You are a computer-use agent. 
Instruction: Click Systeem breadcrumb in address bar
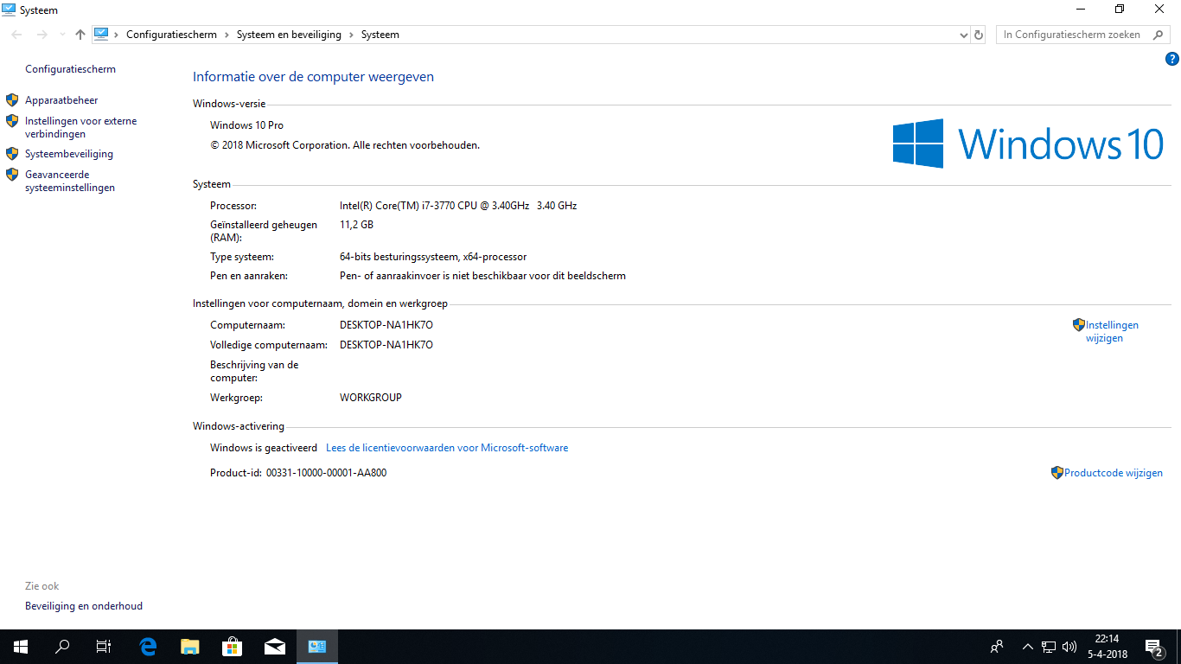click(380, 35)
